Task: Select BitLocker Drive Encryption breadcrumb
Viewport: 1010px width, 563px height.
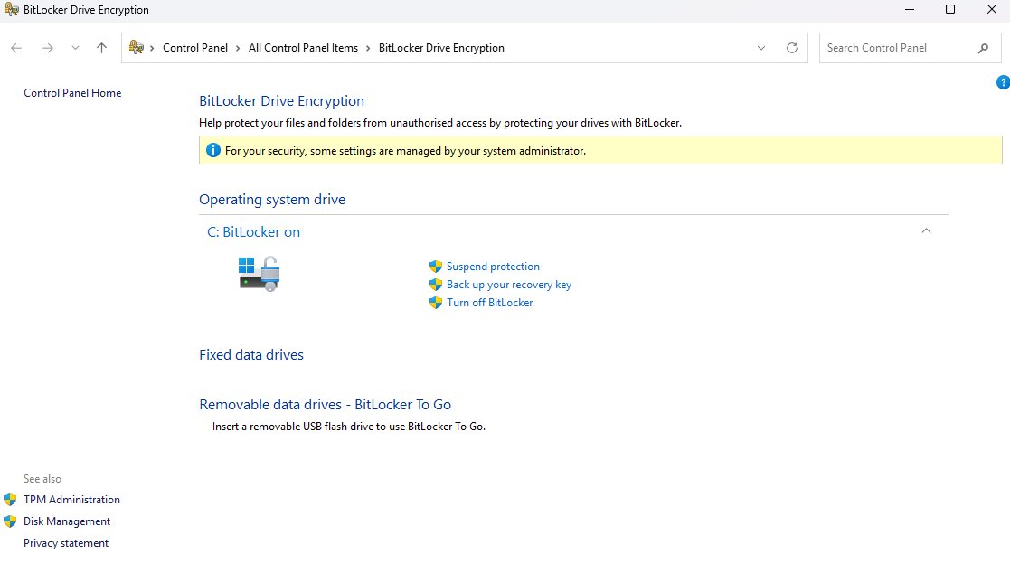Action: pos(441,48)
